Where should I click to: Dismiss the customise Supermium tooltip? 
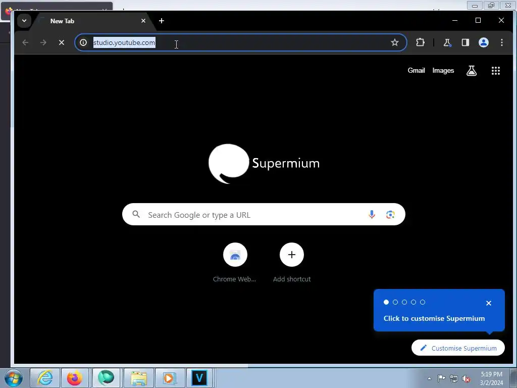pyautogui.click(x=489, y=303)
